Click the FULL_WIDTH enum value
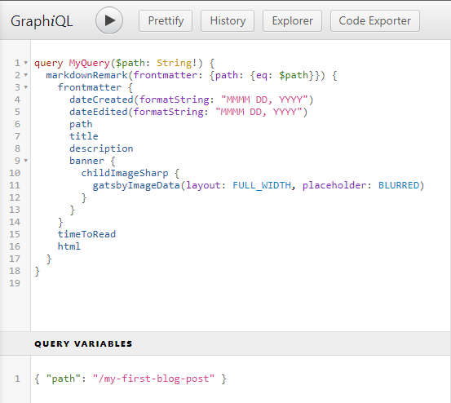Screen dimensions: 451x403 tap(262, 185)
